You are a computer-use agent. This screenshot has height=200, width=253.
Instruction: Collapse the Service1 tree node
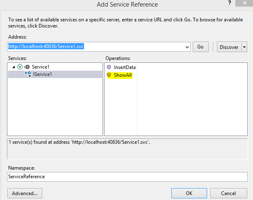click(x=14, y=67)
